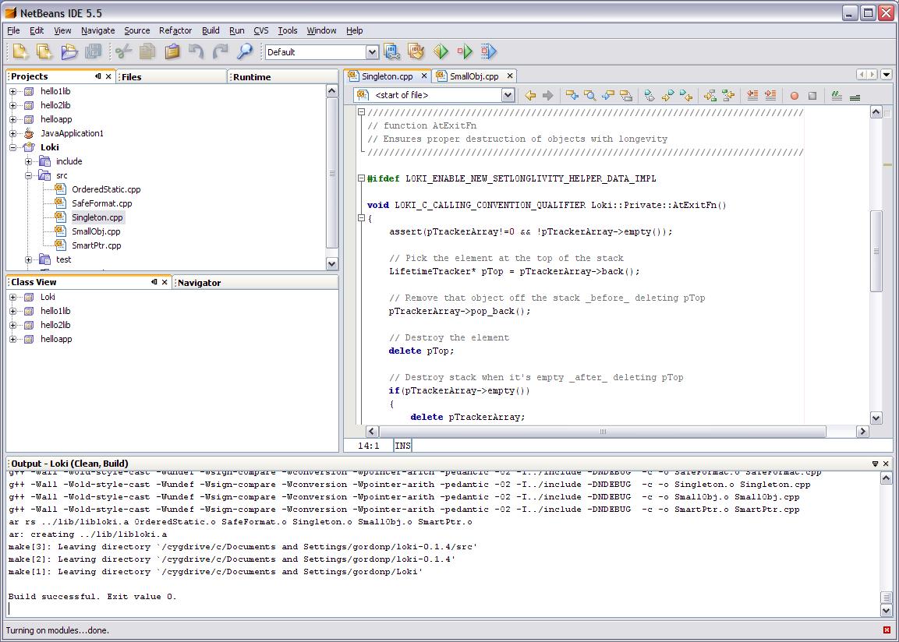This screenshot has width=899, height=642.
Task: Click the editor's horizontal scrollbar thumb
Action: 603,431
